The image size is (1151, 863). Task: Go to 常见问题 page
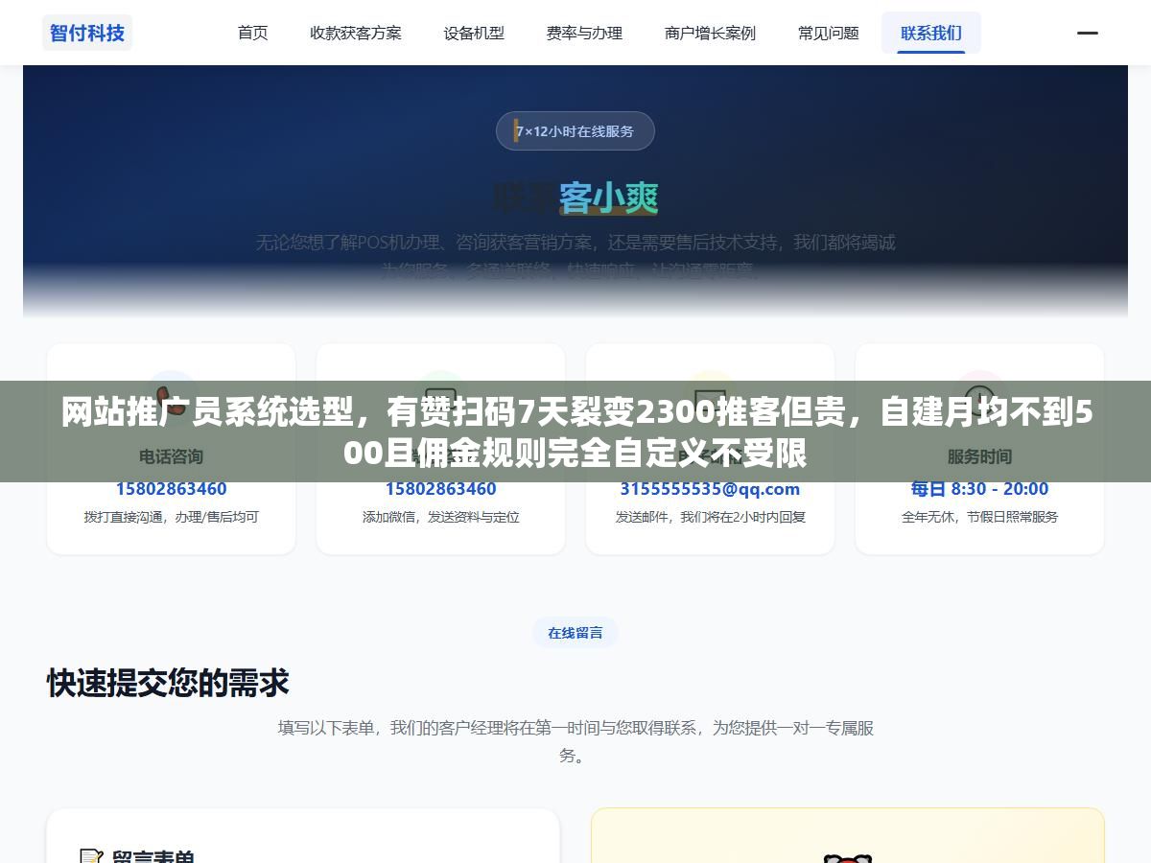[829, 33]
